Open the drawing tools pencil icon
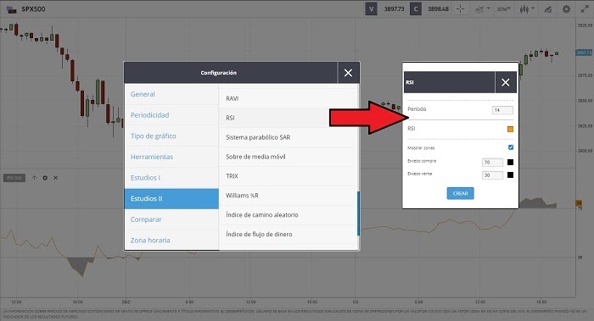The image size is (594, 321). (548, 9)
